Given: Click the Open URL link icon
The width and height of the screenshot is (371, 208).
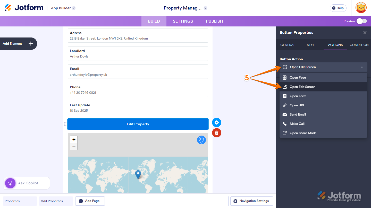Looking at the screenshot, I should pos(284,105).
